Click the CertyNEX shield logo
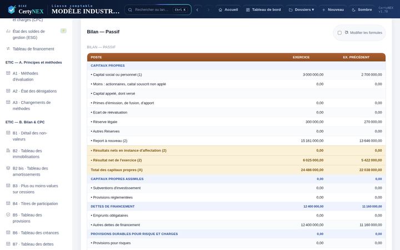 coord(12,9)
